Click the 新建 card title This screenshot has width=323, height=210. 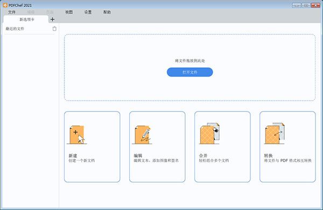[x=73, y=156]
